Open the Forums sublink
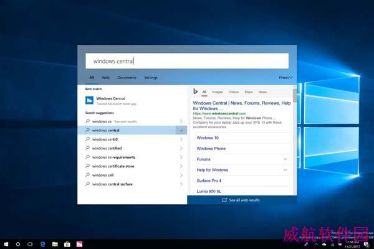Viewport: 374px width, 249px height. click(203, 159)
